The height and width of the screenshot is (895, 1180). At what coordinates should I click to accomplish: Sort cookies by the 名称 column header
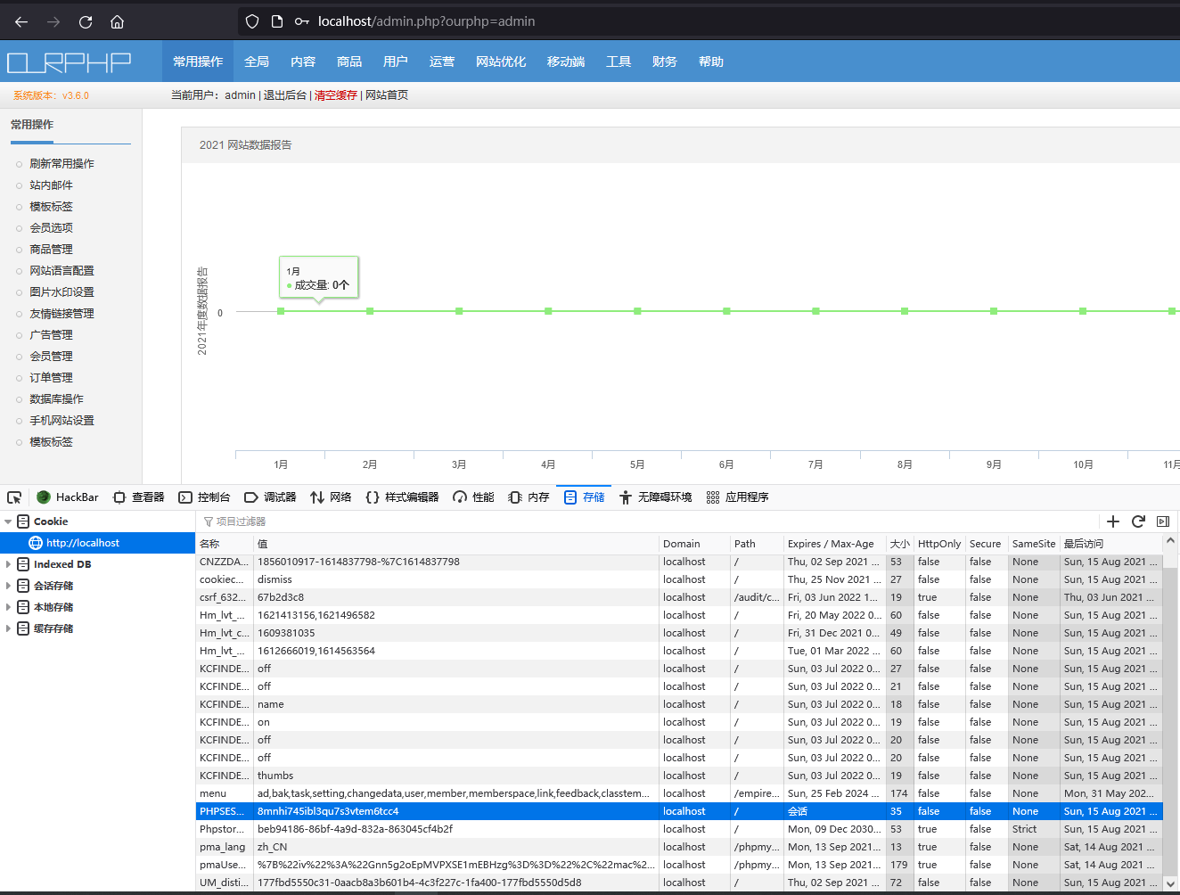pos(225,544)
